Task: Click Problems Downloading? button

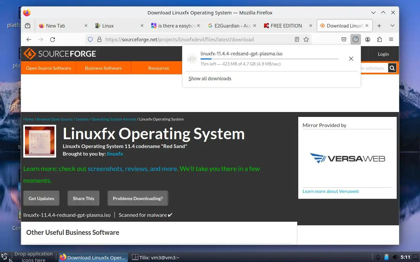Action: click(138, 198)
